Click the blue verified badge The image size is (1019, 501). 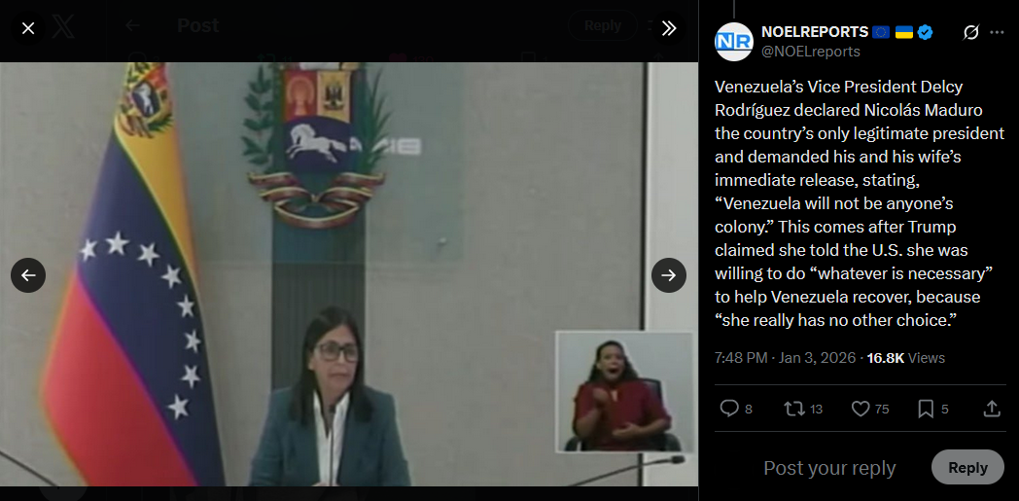(925, 32)
